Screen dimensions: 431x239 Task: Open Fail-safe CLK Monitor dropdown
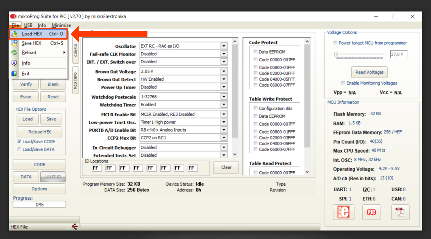pos(224,54)
